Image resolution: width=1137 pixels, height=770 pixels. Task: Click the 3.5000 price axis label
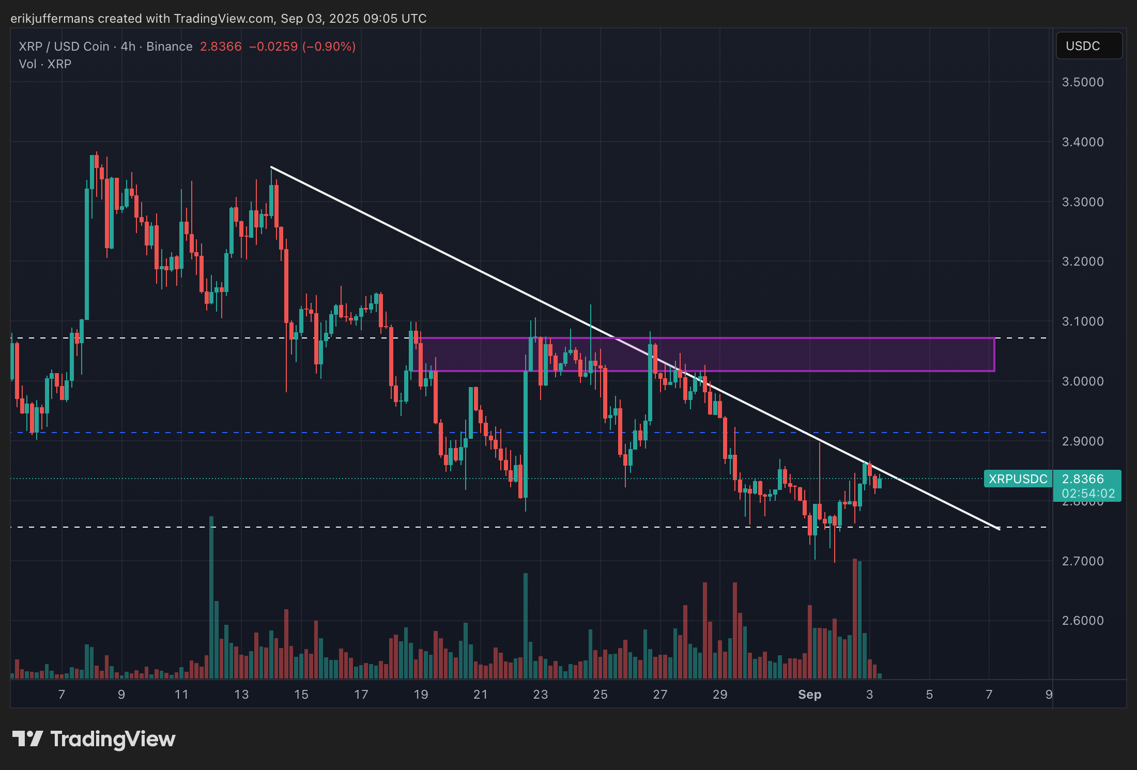click(x=1082, y=82)
